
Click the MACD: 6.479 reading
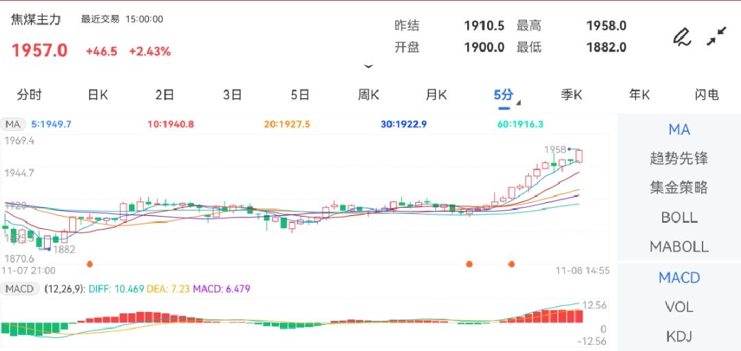221,289
